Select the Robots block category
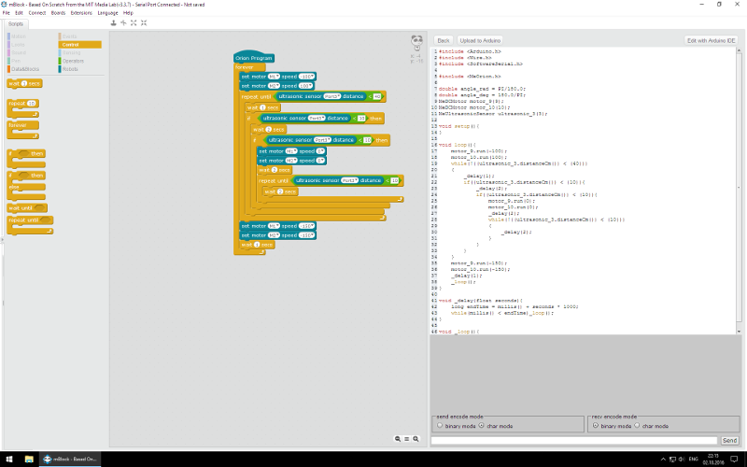This screenshot has height=467, width=747. [x=68, y=68]
